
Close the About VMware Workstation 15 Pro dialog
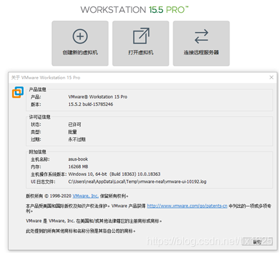pyautogui.click(x=271, y=77)
